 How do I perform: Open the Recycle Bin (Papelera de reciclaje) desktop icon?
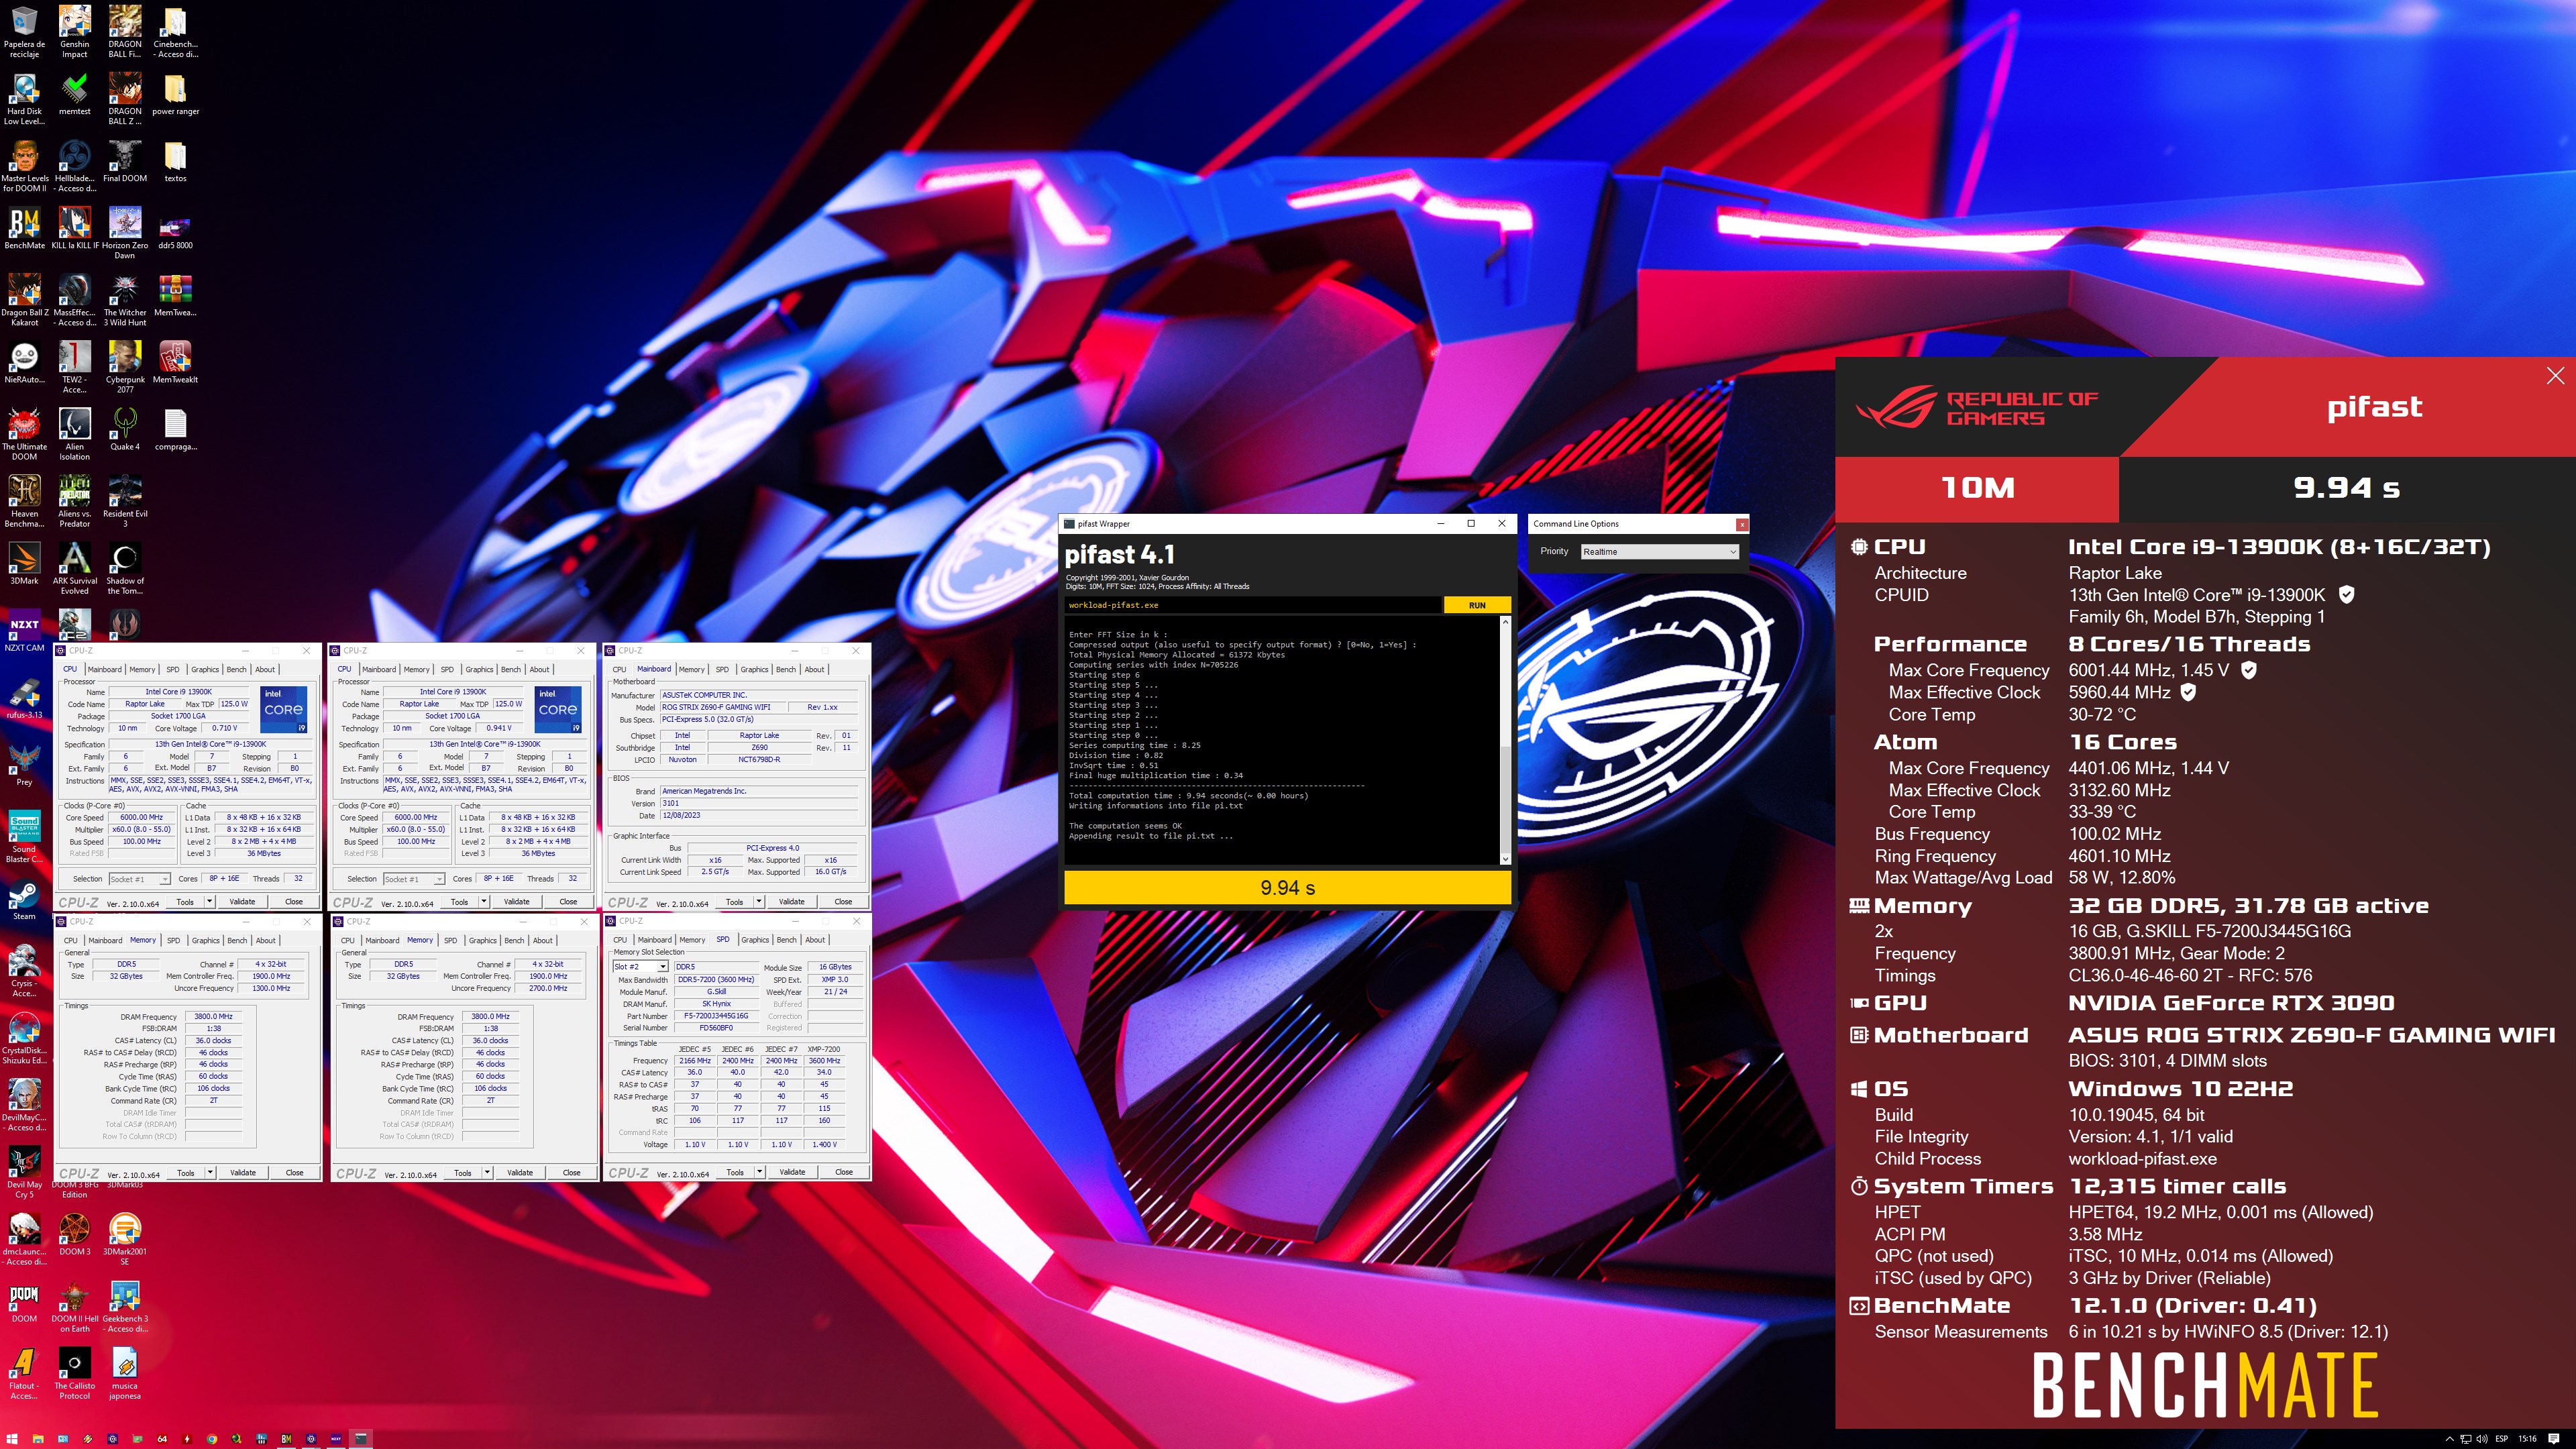pos(24,31)
